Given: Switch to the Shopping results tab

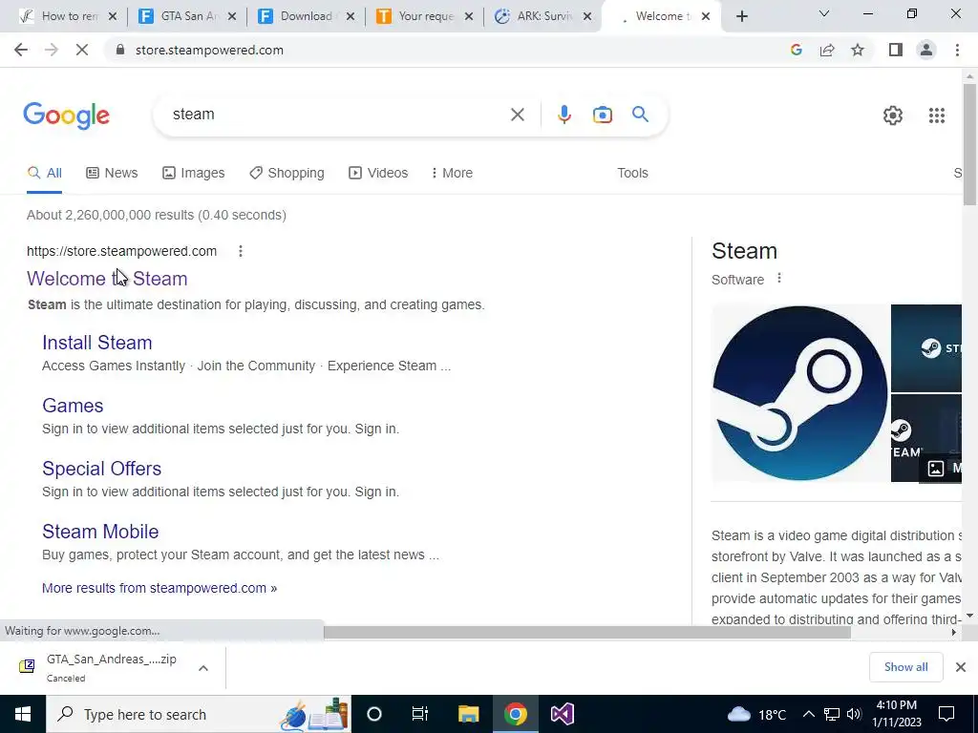Looking at the screenshot, I should pyautogui.click(x=287, y=174).
